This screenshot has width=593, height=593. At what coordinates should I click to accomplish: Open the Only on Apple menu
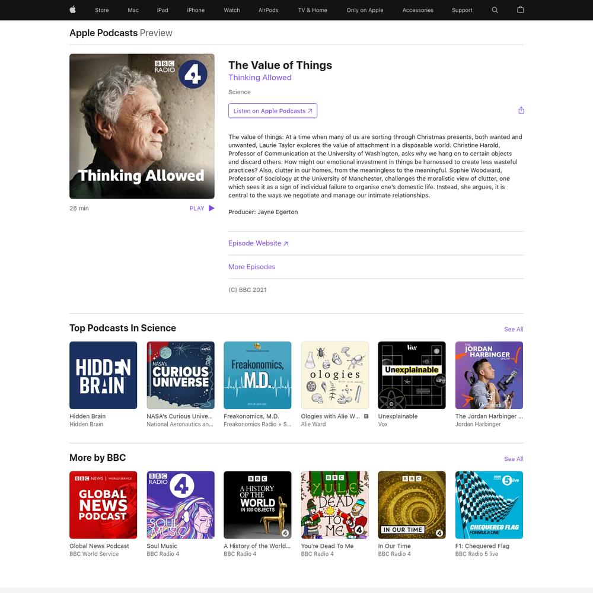(x=365, y=10)
